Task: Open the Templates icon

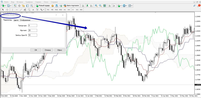Action: pyautogui.click(x=129, y=6)
